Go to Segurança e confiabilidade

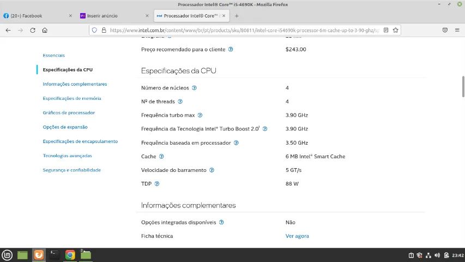pyautogui.click(x=72, y=170)
